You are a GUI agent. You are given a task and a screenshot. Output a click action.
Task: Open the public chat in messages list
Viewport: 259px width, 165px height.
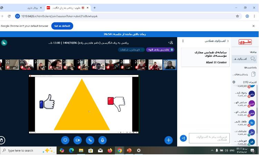point(244,59)
